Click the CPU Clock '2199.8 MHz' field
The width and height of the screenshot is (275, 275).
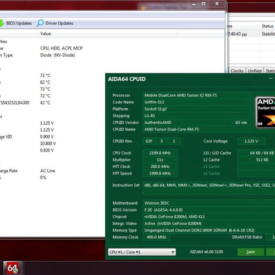point(160,153)
